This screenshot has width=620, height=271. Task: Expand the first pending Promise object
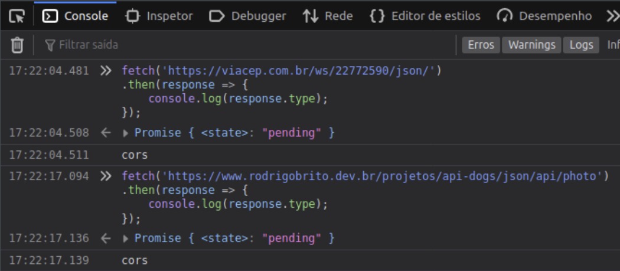pos(125,133)
